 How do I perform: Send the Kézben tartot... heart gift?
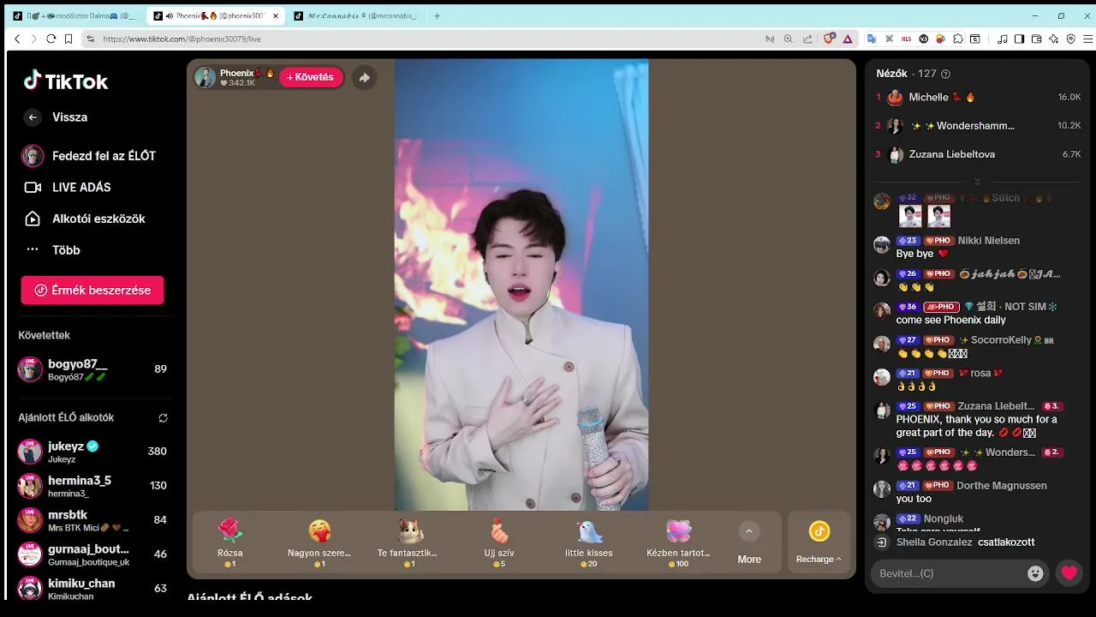[679, 542]
